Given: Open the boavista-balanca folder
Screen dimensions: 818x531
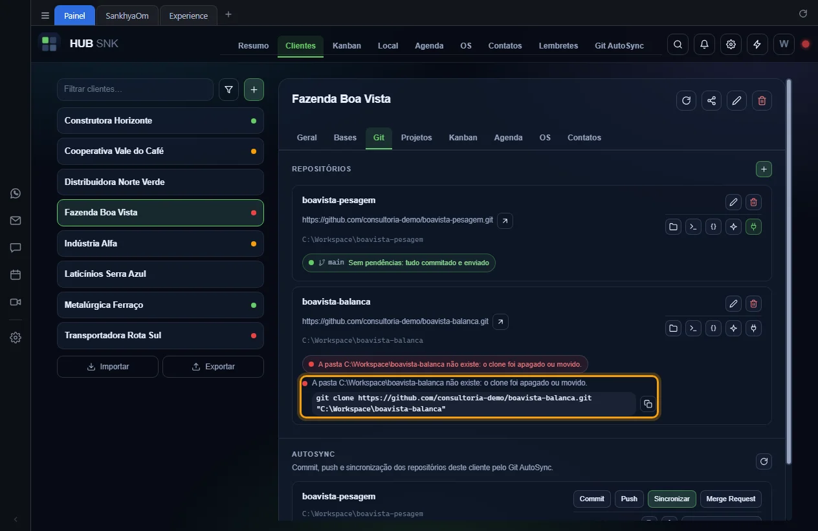Looking at the screenshot, I should (x=673, y=328).
